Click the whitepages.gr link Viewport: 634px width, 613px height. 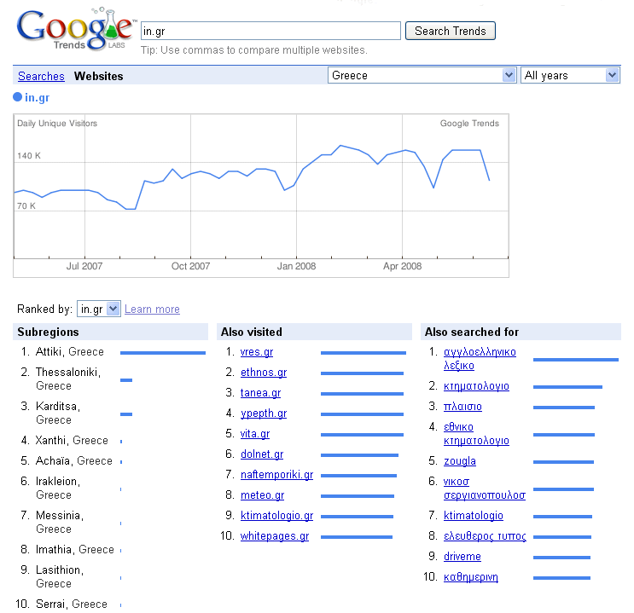(275, 535)
